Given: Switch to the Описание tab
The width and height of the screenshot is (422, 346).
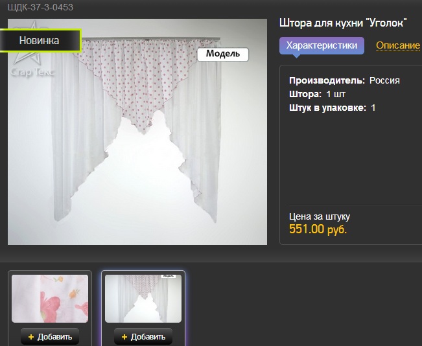Looking at the screenshot, I should point(398,45).
